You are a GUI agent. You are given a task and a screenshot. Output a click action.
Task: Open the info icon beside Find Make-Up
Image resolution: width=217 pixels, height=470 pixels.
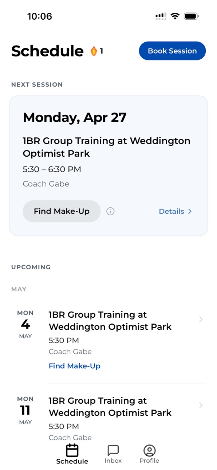pos(110,211)
